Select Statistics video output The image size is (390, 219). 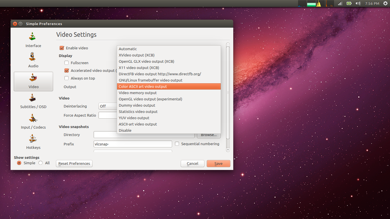[169, 111]
